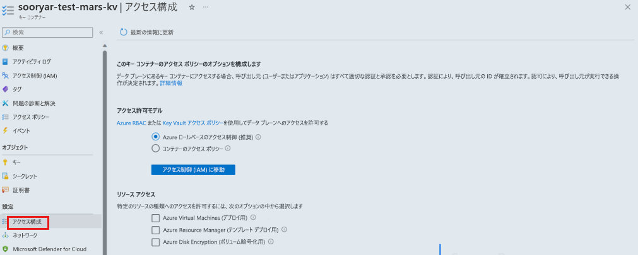638x255 pixels.
Task: Open 問題の診断と解決 menu item
Action: (34, 103)
